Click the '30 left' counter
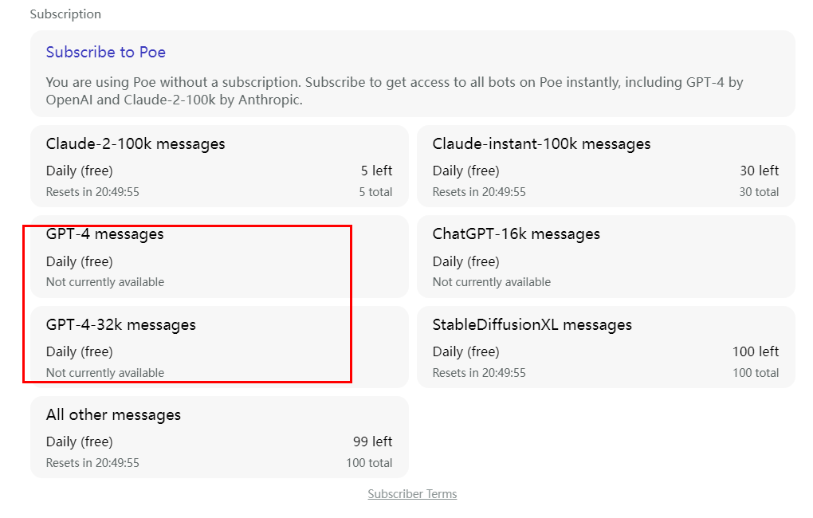The image size is (813, 518). tap(759, 171)
